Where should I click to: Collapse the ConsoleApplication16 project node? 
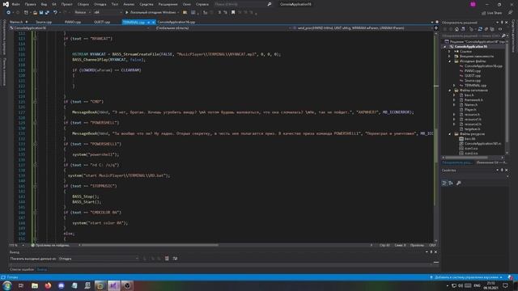pyautogui.click(x=444, y=47)
